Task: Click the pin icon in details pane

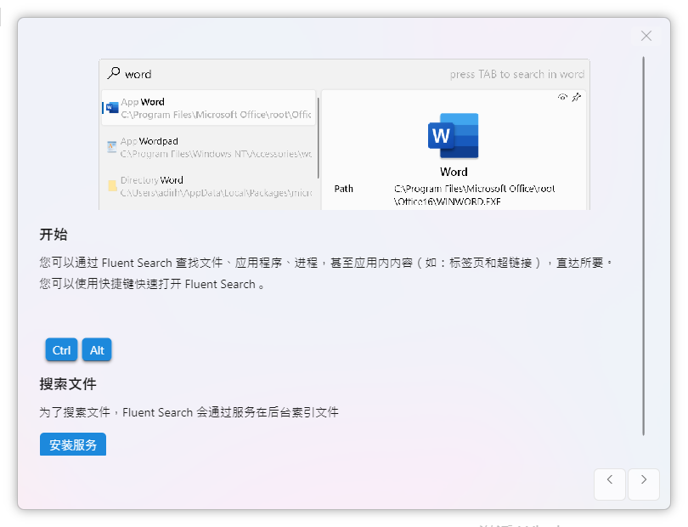Action: pyautogui.click(x=577, y=97)
